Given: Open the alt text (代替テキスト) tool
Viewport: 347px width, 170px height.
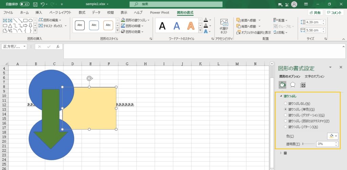Looking at the screenshot, I should pyautogui.click(x=224, y=26).
